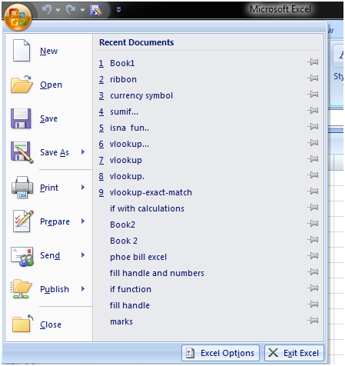Choose Open in the Office menu
345x366 pixels.
51,85
